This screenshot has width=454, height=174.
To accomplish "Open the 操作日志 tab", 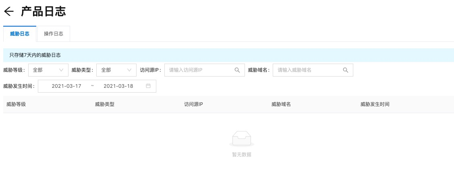I will (x=54, y=33).
